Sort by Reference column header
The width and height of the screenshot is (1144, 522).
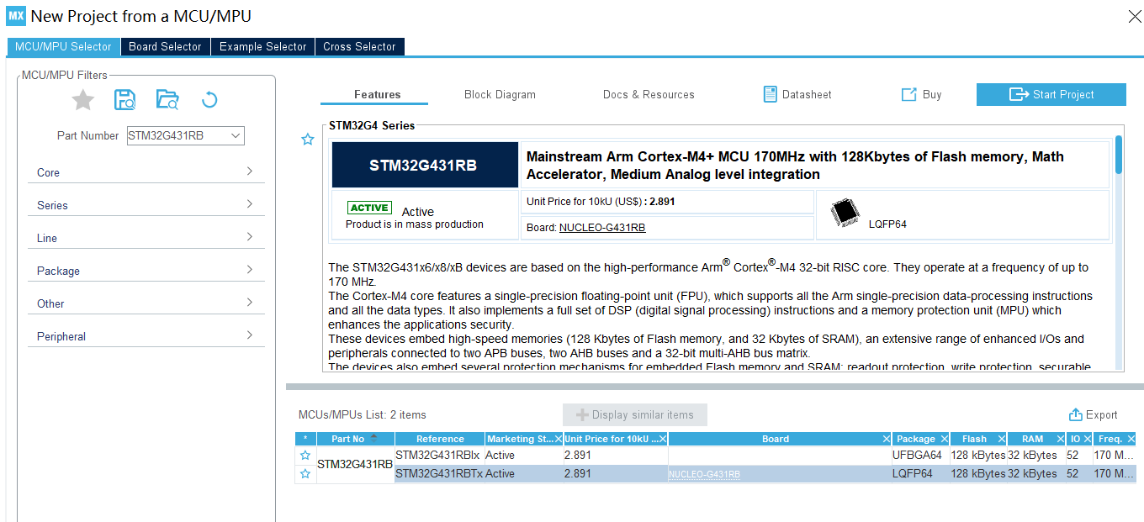pos(440,439)
